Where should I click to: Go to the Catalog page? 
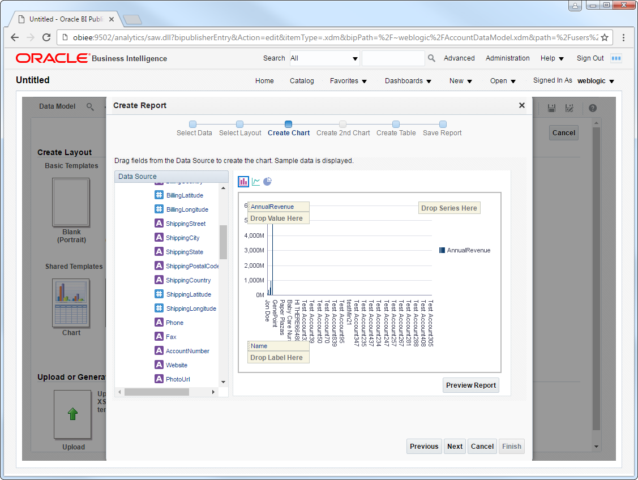tap(302, 81)
